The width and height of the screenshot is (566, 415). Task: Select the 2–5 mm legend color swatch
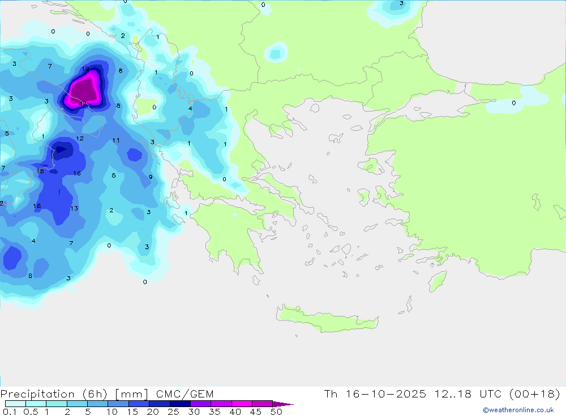77,404
